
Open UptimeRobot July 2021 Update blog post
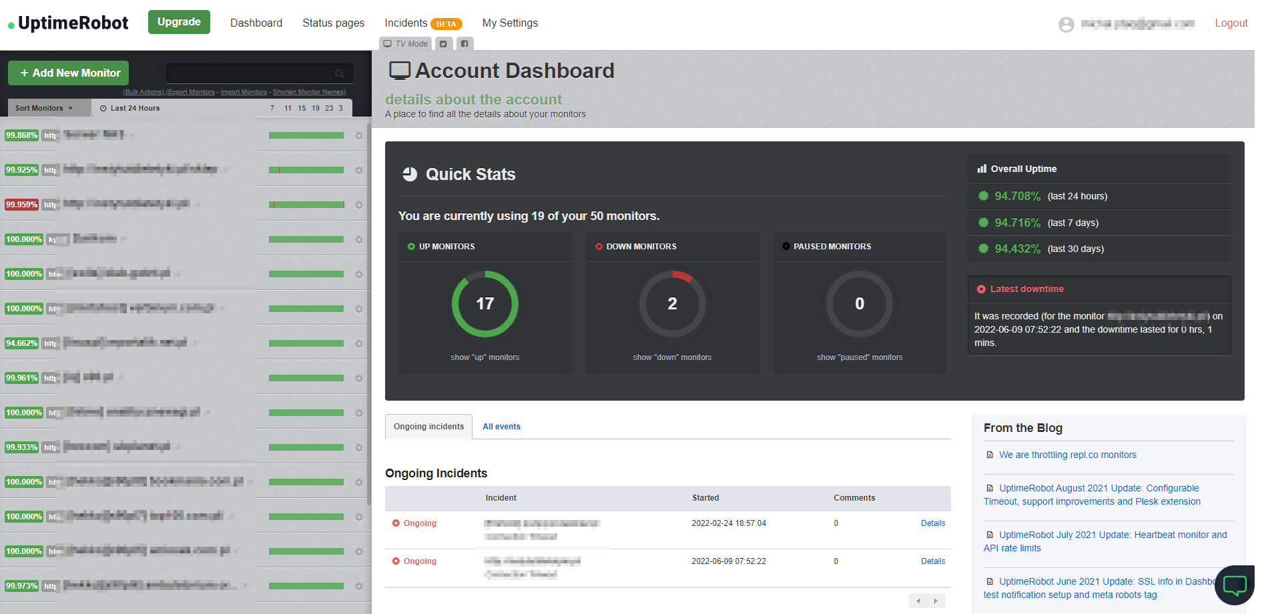coord(1105,541)
